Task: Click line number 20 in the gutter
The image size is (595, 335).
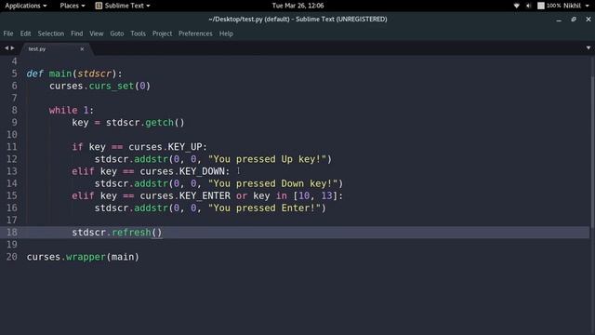Action: pos(12,257)
